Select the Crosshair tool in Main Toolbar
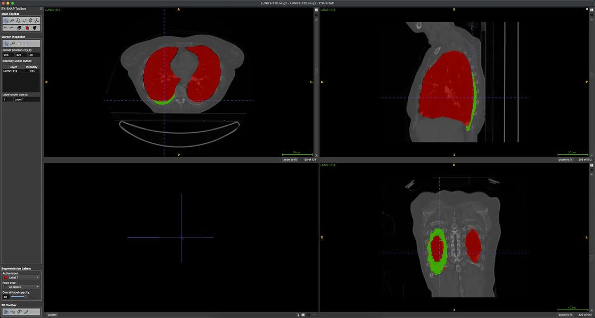595x318 pixels. [x=6, y=20]
